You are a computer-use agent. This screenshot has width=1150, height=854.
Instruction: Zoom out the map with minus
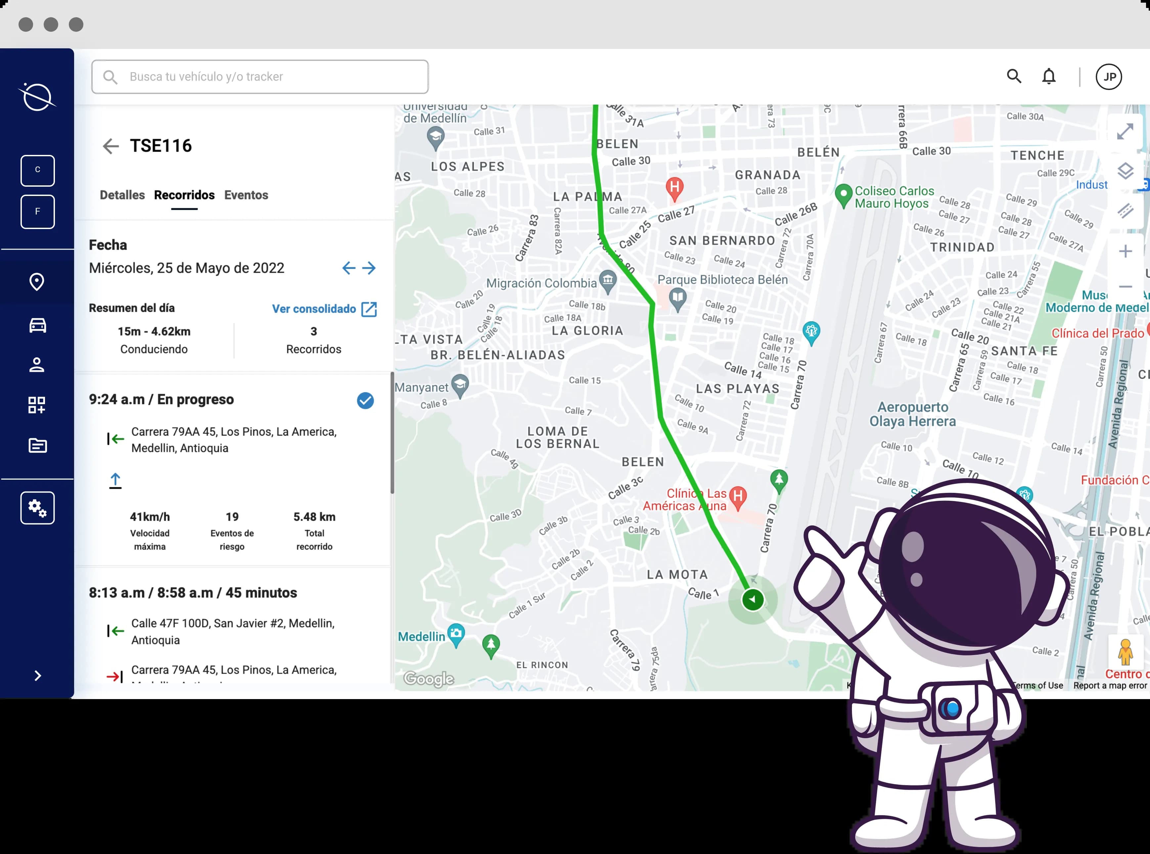point(1125,286)
